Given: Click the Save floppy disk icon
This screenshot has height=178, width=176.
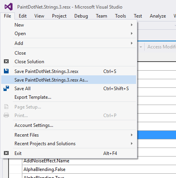Looking at the screenshot, I should (x=6, y=71).
